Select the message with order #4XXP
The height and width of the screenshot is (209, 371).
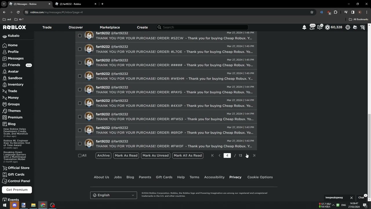pos(80,103)
